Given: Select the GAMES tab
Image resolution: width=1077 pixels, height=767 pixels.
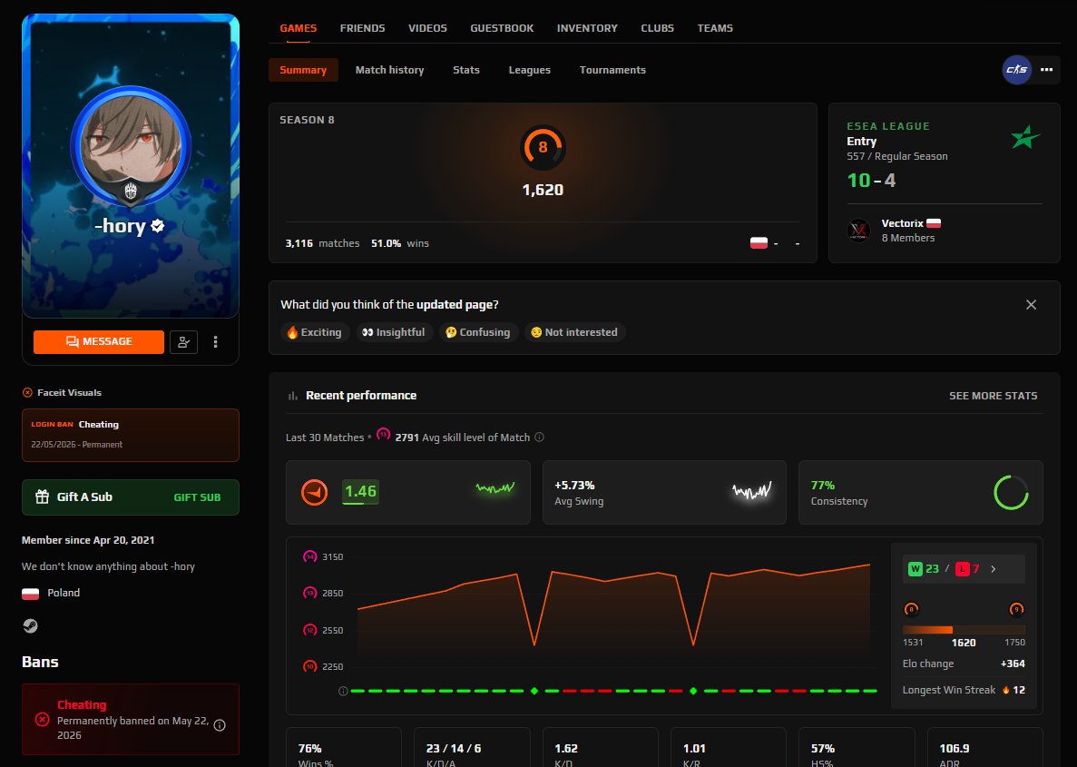Looking at the screenshot, I should (x=299, y=28).
